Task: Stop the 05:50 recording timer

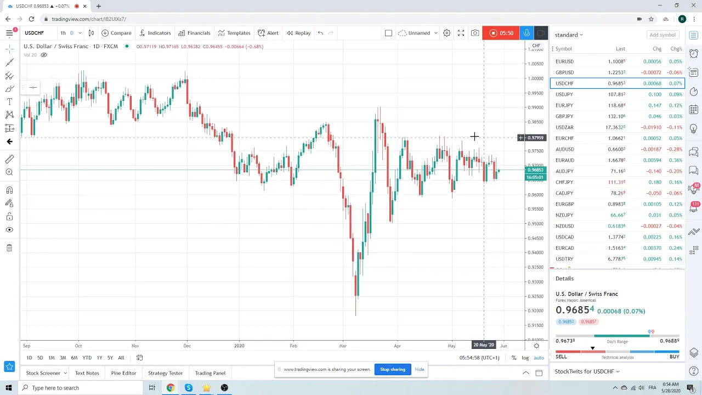Action: pyautogui.click(x=501, y=33)
